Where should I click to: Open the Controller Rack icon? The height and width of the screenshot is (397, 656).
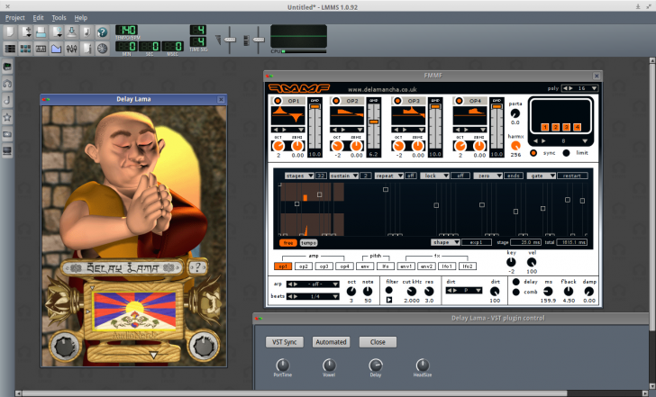[103, 49]
